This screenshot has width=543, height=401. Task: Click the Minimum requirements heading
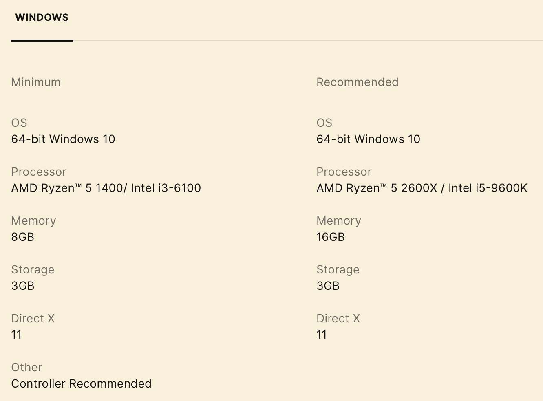pyautogui.click(x=36, y=82)
